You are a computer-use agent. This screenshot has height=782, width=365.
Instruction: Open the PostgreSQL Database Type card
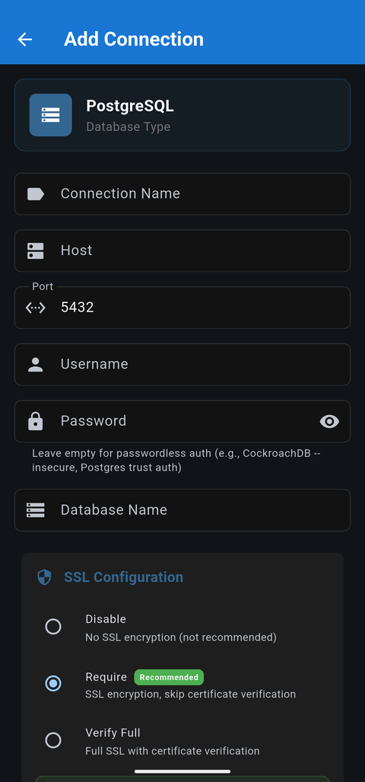[x=182, y=115]
